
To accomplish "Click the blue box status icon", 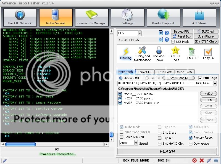I will click(216, 160).
